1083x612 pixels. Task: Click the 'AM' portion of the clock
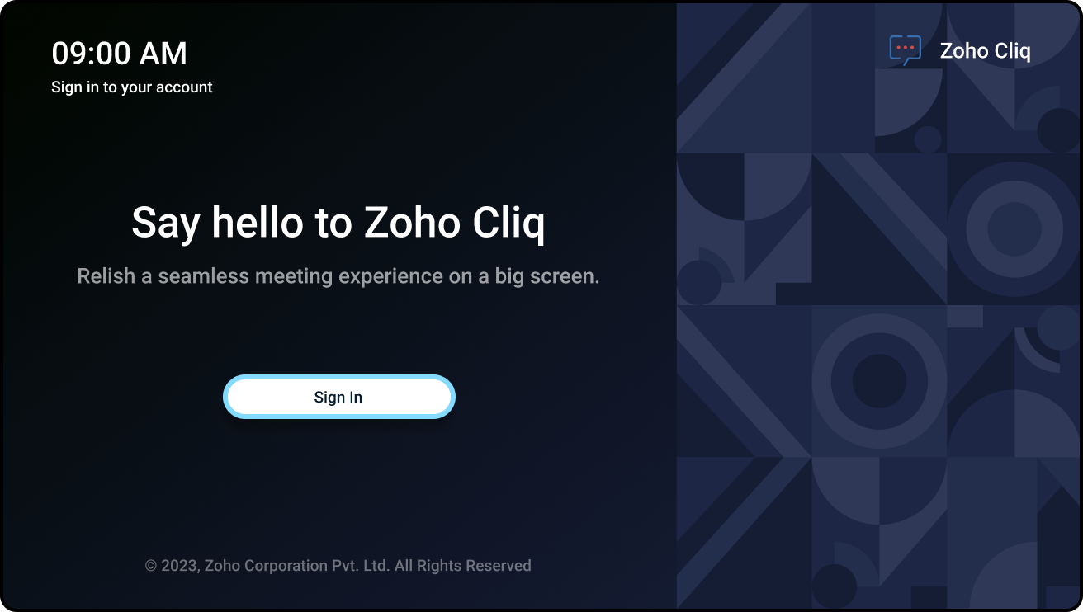tap(163, 54)
